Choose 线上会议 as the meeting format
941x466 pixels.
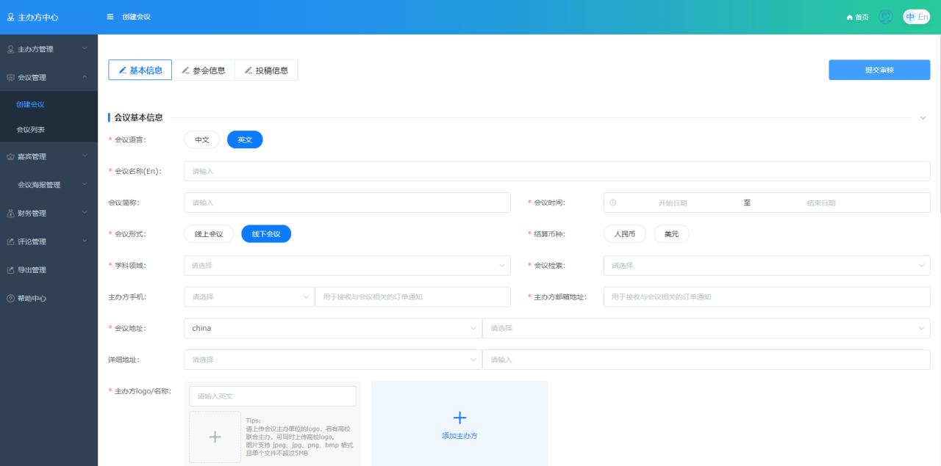click(209, 234)
